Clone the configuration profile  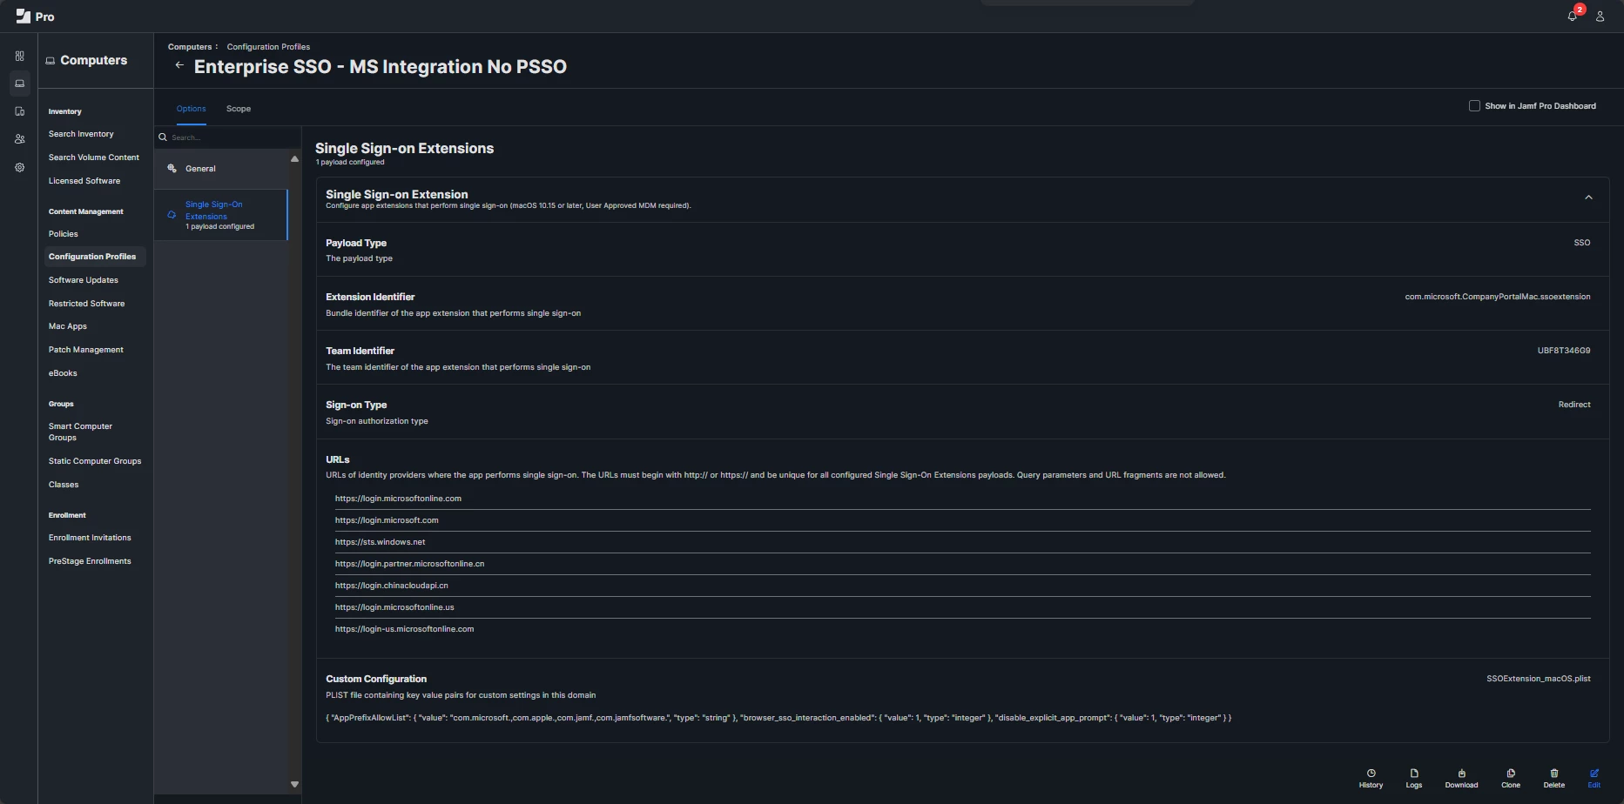[1511, 778]
